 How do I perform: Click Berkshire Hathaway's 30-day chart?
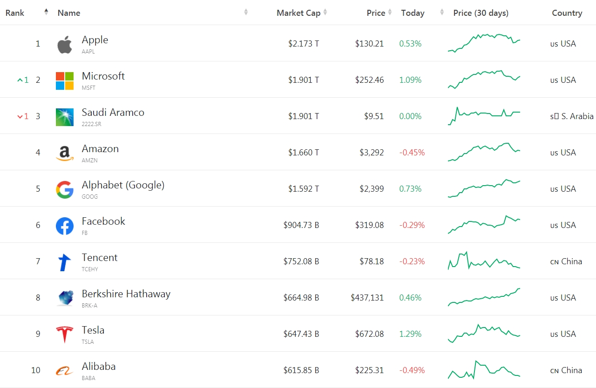(x=484, y=297)
